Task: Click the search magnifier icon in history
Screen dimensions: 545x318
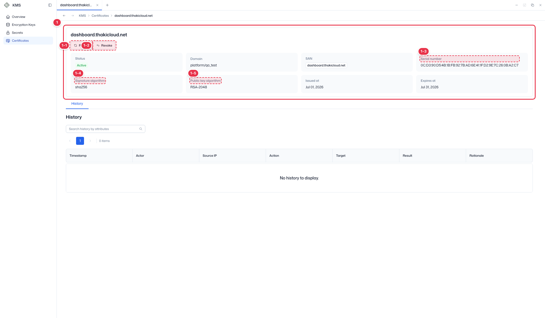Action: point(141,129)
